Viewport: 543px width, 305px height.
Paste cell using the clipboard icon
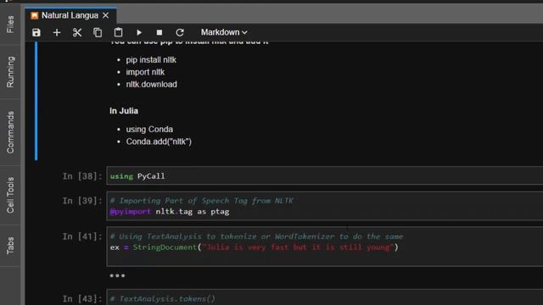pyautogui.click(x=118, y=32)
